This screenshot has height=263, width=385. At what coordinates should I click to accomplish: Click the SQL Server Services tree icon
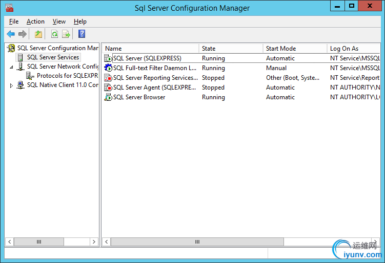[x=21, y=57]
